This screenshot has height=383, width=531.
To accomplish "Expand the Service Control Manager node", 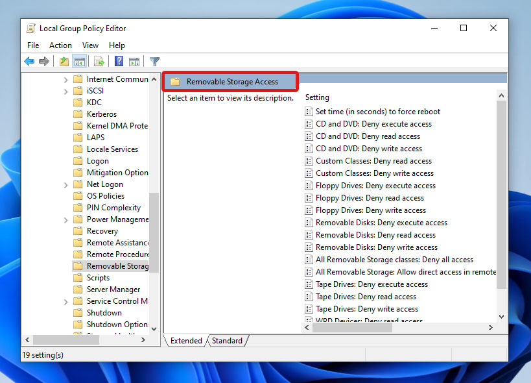I will [x=65, y=301].
